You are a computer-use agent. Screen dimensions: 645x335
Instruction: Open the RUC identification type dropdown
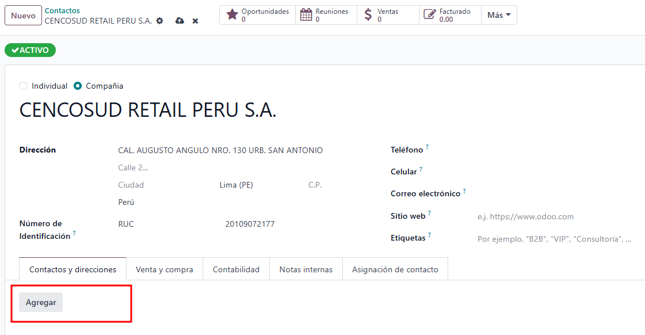point(167,224)
